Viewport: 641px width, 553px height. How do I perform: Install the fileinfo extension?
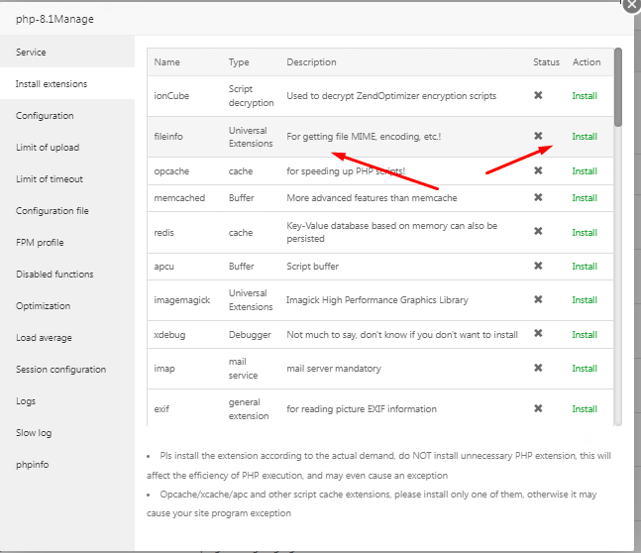585,137
